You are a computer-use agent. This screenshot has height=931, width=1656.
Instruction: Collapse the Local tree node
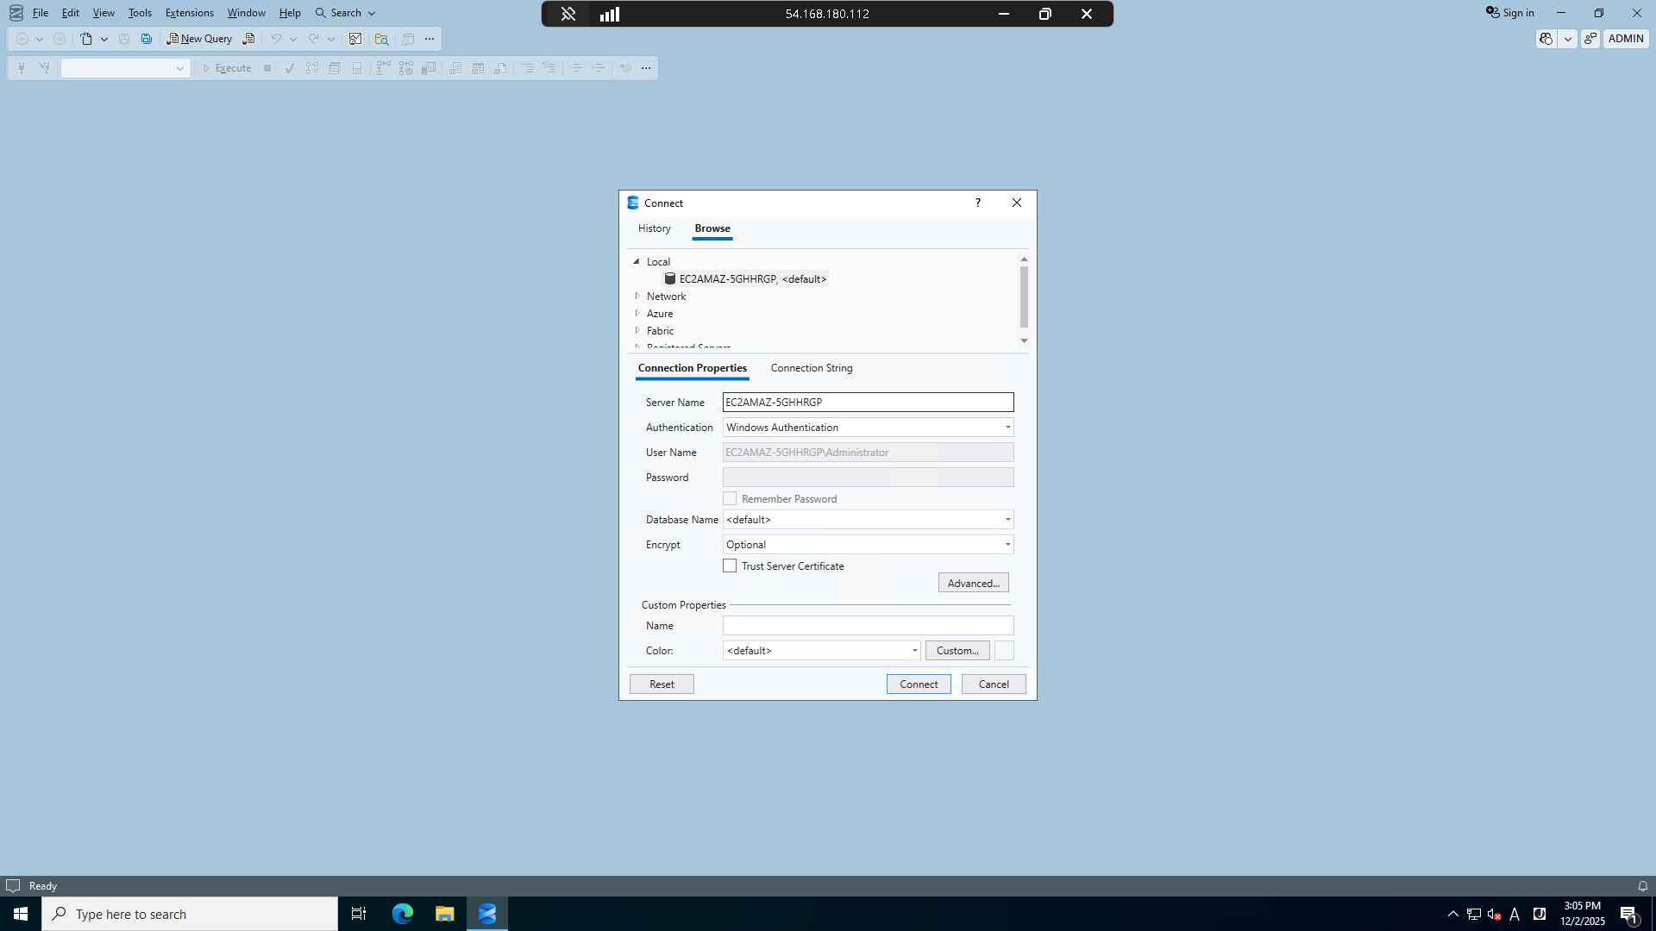coord(637,261)
